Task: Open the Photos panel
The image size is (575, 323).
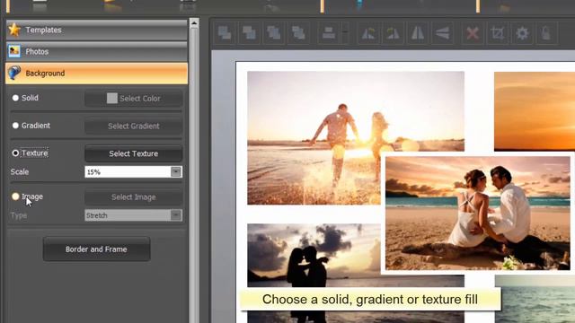Action: point(96,52)
